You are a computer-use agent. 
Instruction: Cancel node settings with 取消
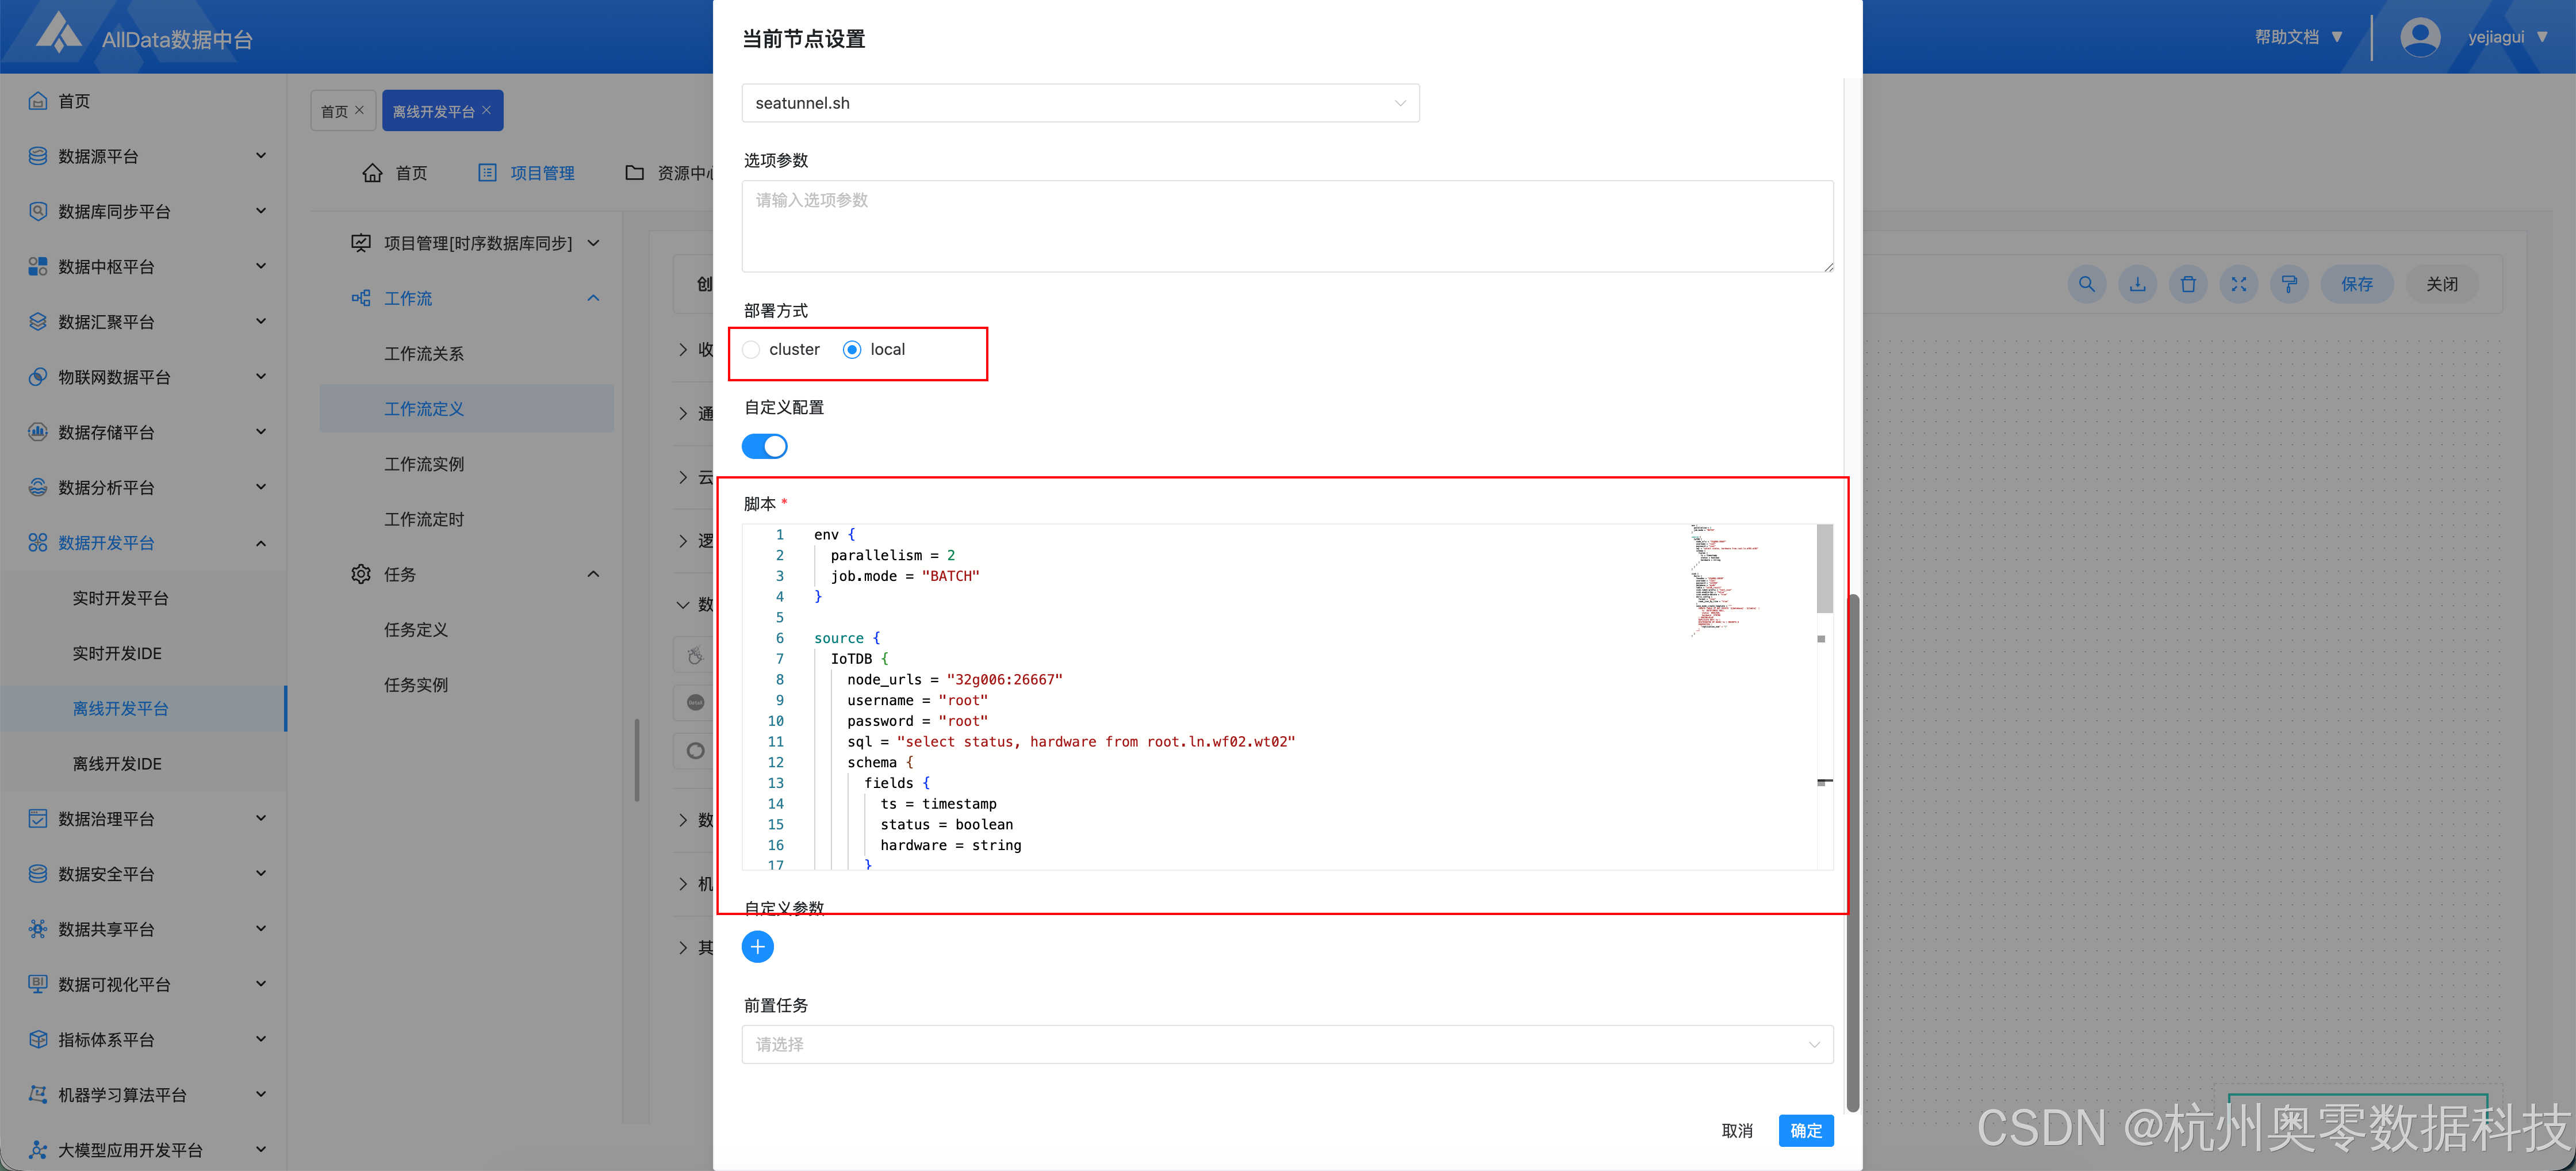(x=1737, y=1130)
